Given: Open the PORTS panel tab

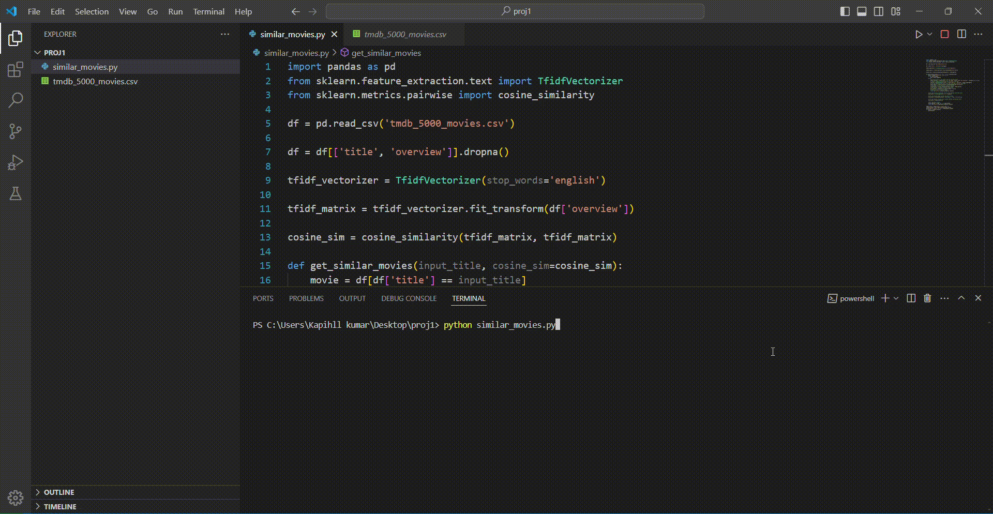Looking at the screenshot, I should pos(263,298).
